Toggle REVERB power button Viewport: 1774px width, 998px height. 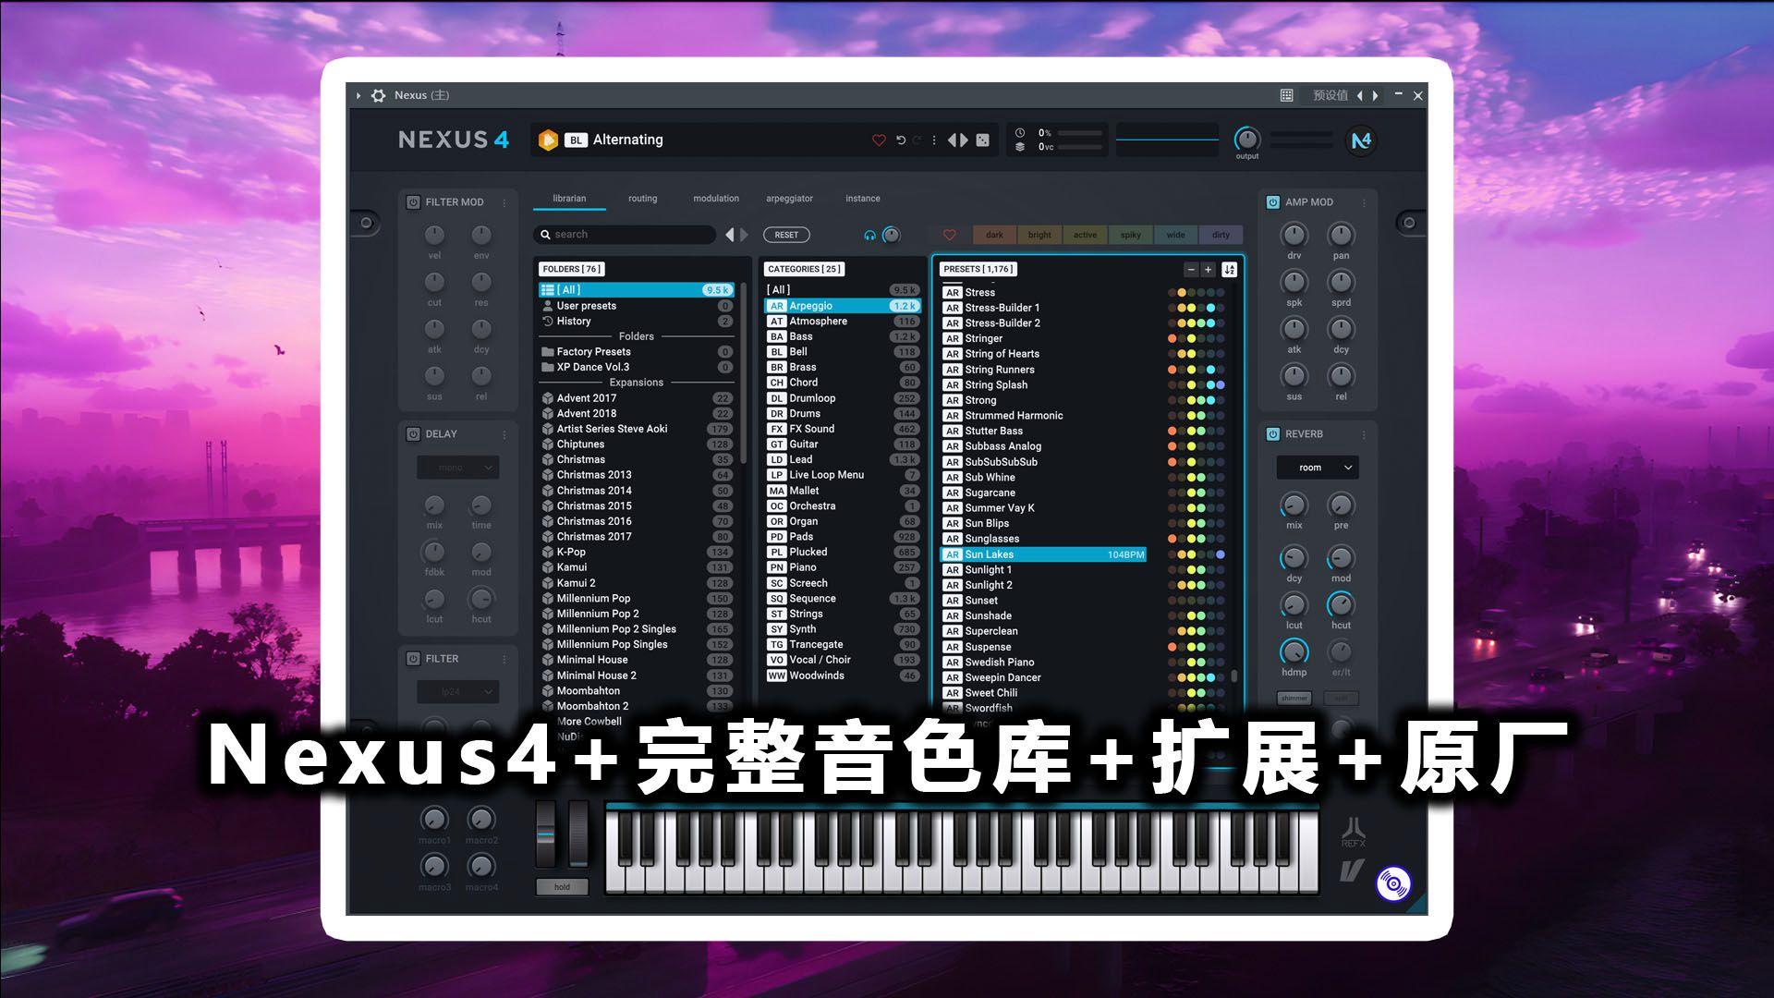click(x=1272, y=434)
